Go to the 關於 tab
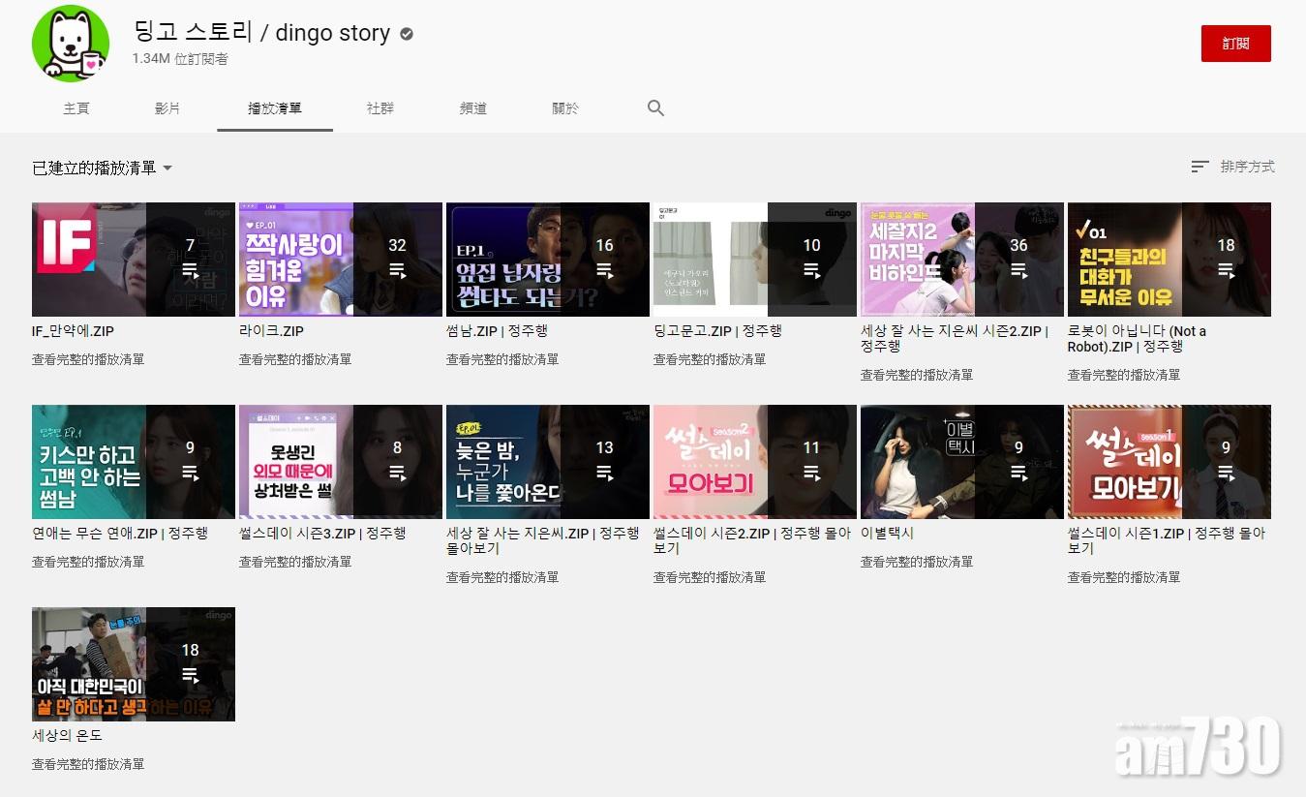The height and width of the screenshot is (797, 1306). point(564,108)
